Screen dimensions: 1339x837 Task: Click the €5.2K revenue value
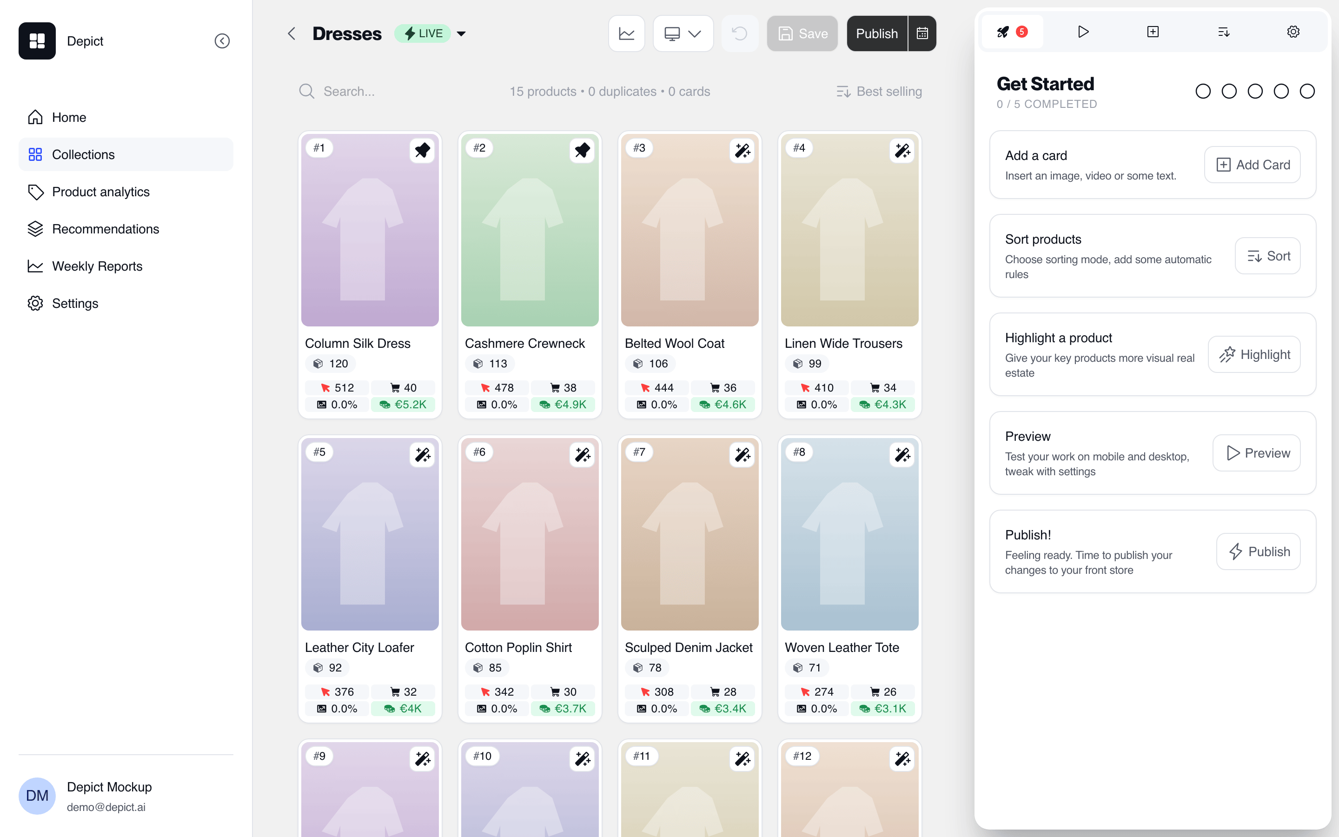403,405
